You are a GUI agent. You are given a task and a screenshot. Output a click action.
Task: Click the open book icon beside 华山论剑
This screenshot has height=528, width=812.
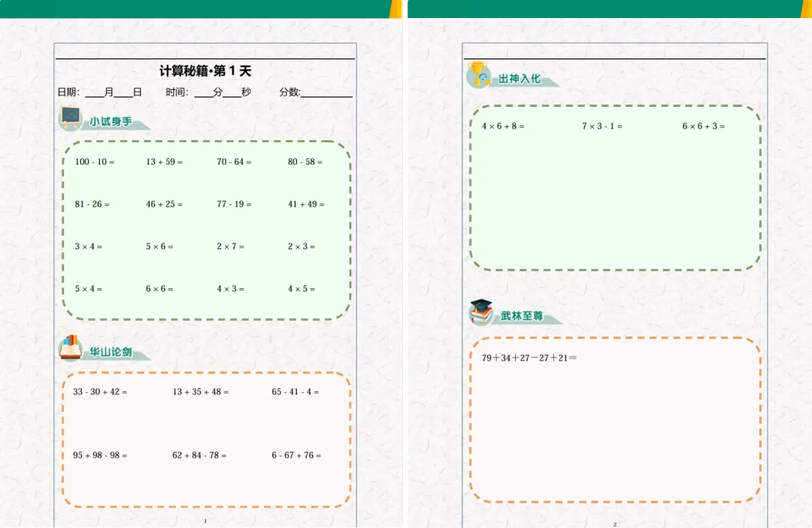tap(71, 348)
